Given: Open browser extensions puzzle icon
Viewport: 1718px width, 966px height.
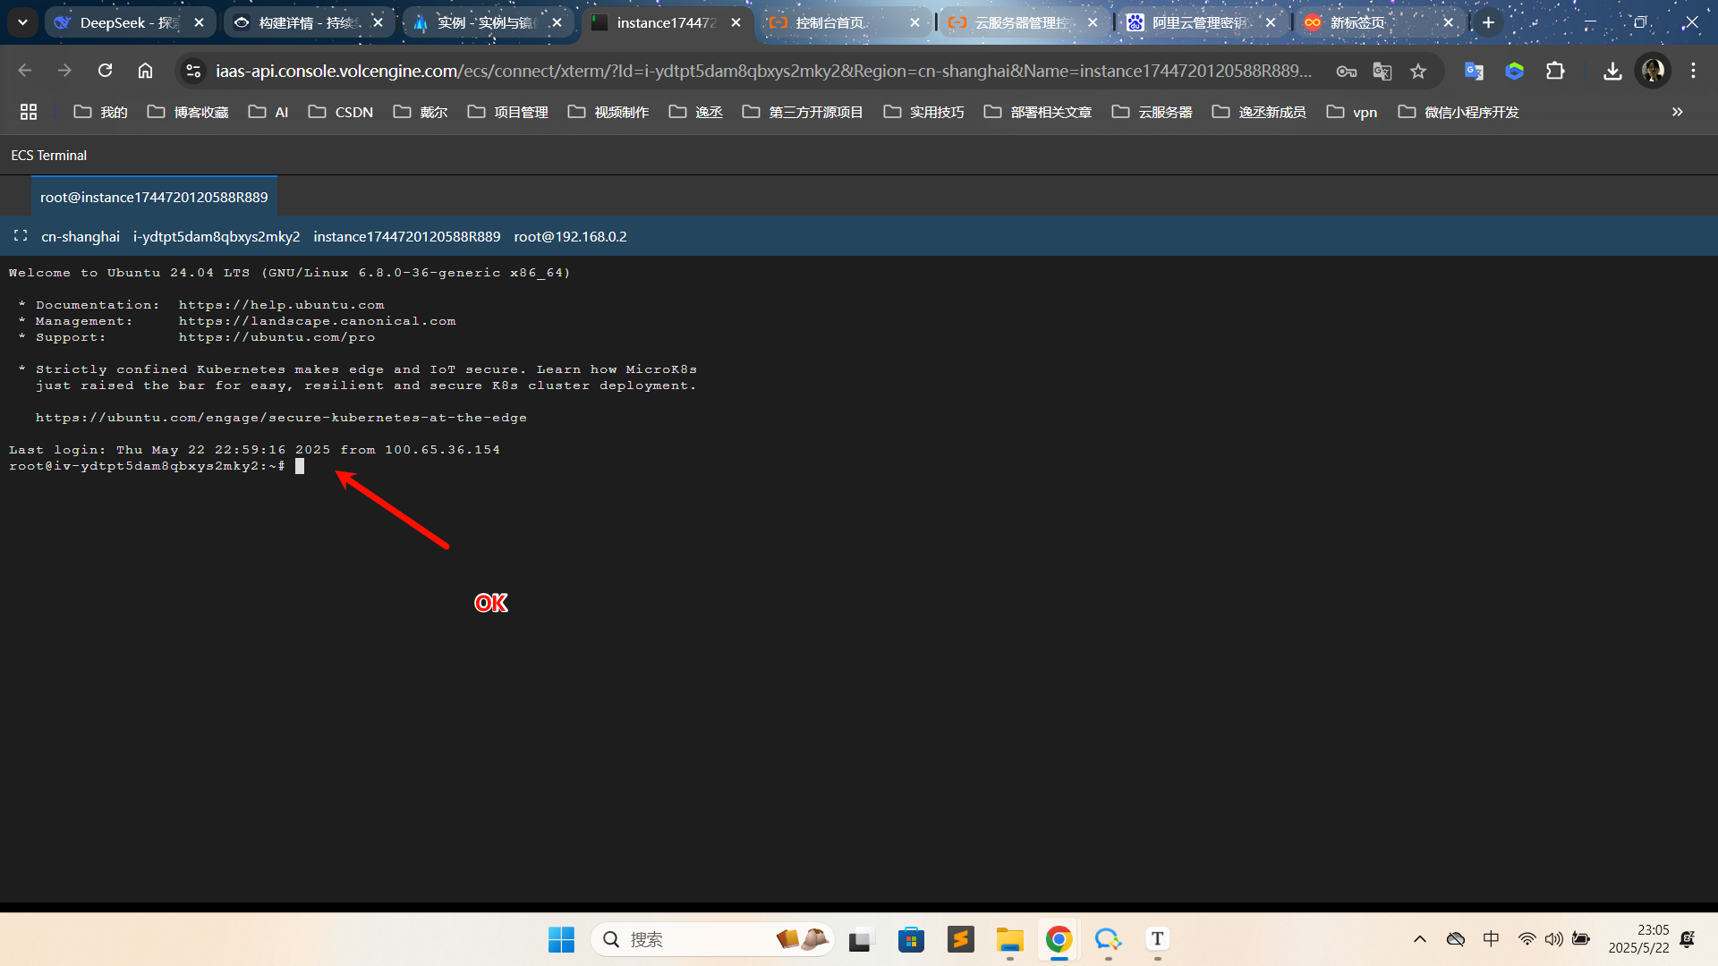Looking at the screenshot, I should click(x=1555, y=71).
